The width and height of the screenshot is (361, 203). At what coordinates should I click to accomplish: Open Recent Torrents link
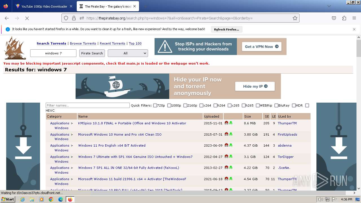click(113, 43)
